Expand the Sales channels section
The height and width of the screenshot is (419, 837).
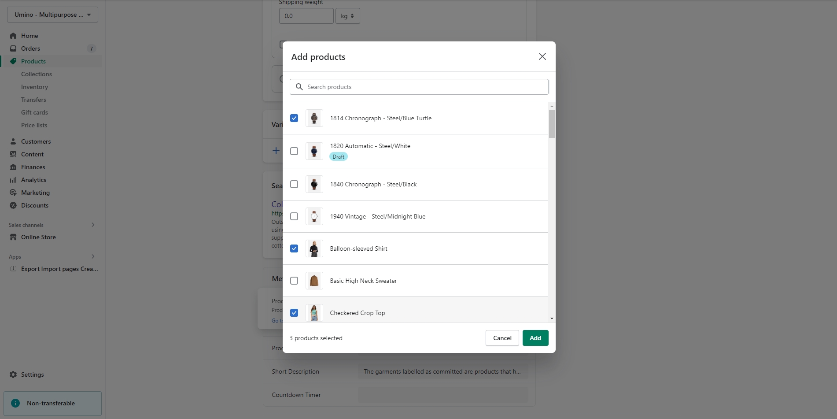pyautogui.click(x=93, y=225)
